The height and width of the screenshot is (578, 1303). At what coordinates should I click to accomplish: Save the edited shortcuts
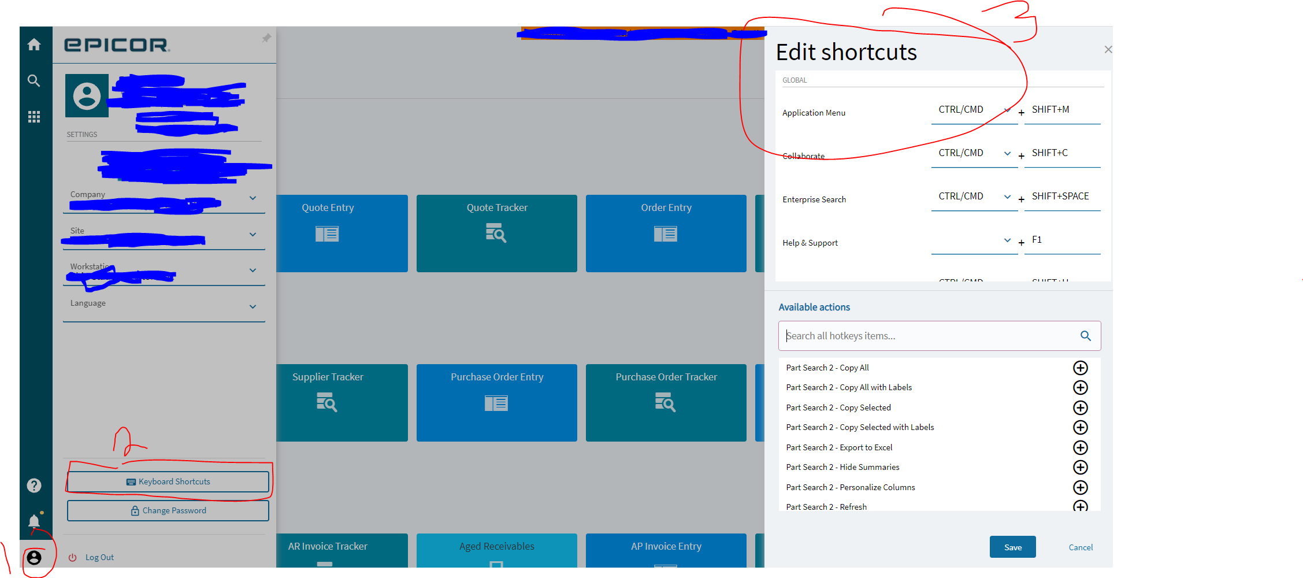tap(1012, 547)
